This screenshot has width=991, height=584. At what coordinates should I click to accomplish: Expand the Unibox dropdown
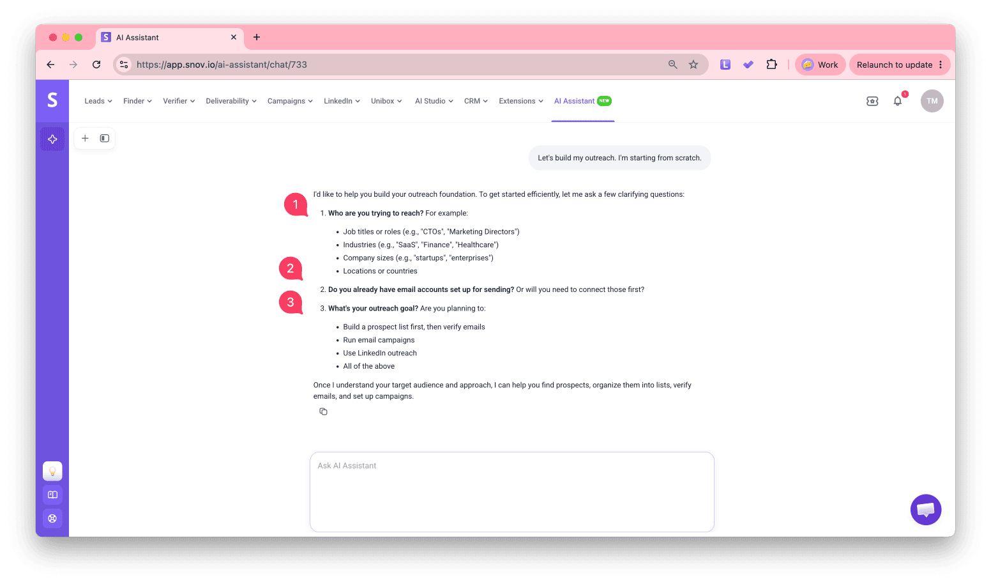[386, 101]
